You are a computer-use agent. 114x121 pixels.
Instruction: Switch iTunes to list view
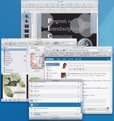tap(53, 43)
